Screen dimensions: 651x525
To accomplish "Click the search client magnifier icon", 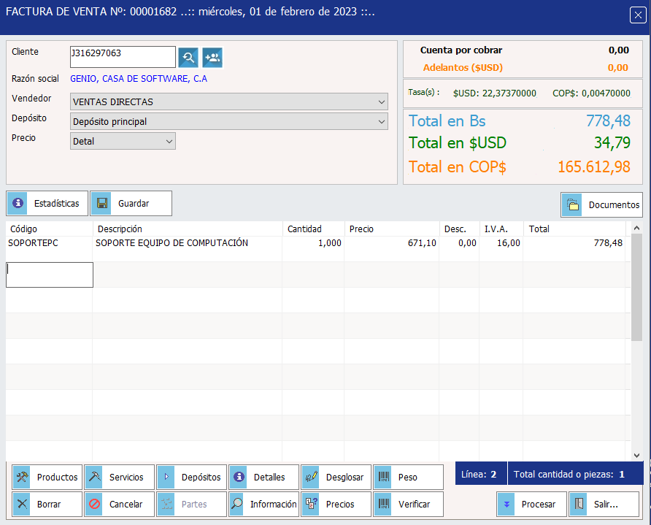I will tap(188, 58).
